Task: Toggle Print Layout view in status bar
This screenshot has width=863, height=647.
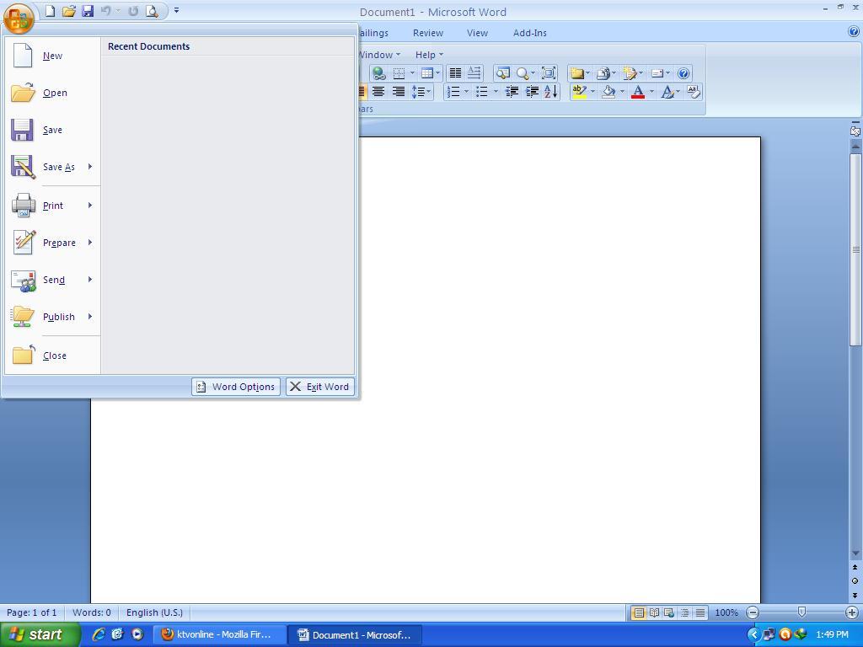Action: (639, 612)
